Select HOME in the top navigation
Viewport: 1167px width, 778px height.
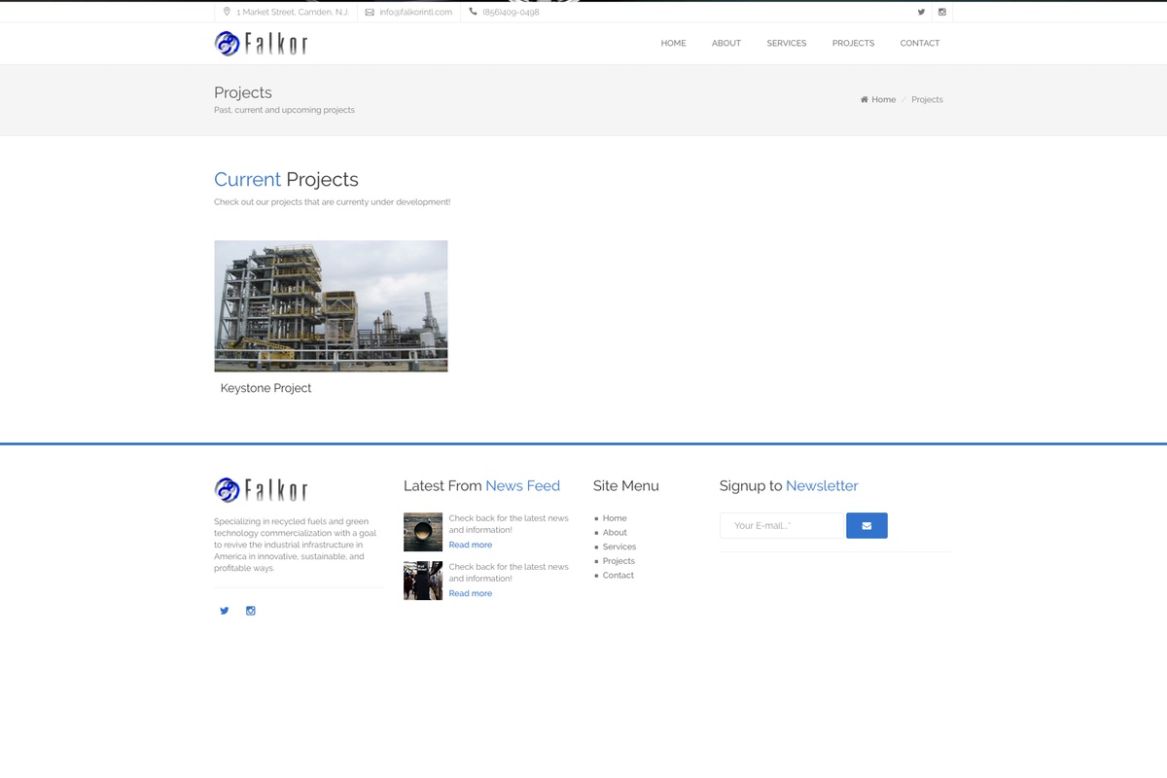tap(673, 44)
